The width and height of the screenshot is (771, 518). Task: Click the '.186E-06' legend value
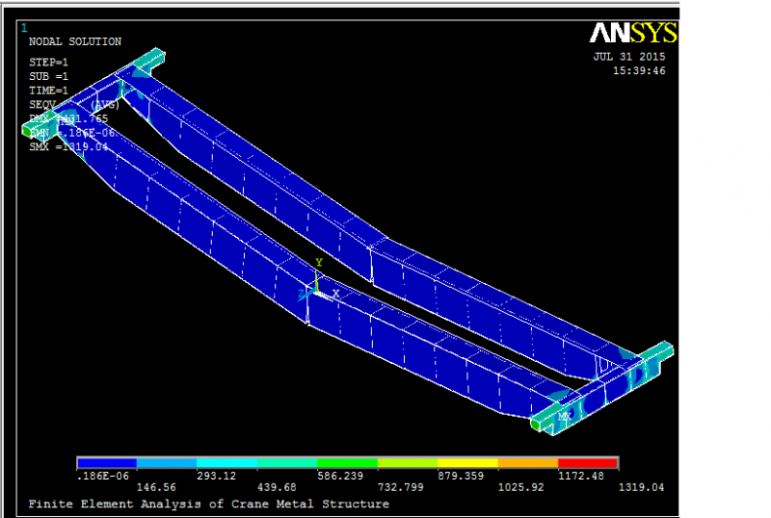tap(103, 476)
